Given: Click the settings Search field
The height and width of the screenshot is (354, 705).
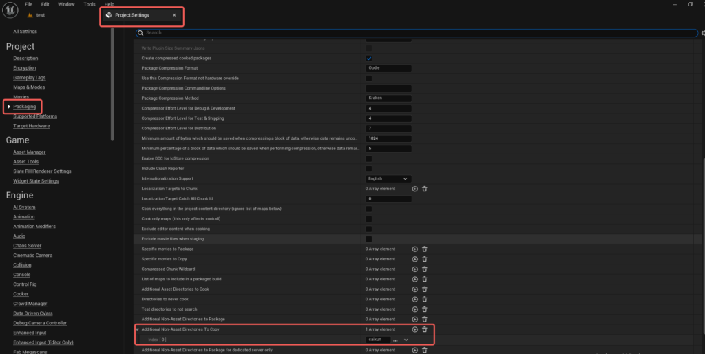Looking at the screenshot, I should tap(413, 32).
